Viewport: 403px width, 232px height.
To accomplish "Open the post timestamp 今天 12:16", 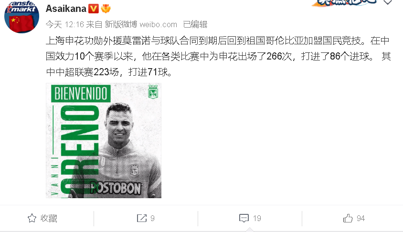I will point(65,24).
